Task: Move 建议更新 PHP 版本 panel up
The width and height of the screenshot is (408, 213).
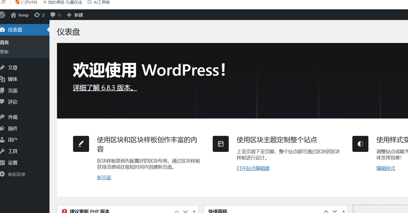Action: coord(177,211)
